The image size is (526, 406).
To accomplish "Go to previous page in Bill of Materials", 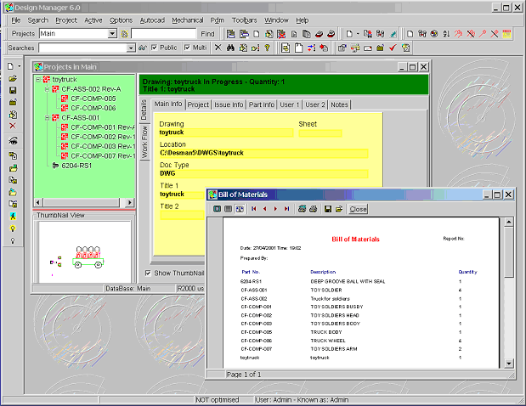I will (x=264, y=209).
